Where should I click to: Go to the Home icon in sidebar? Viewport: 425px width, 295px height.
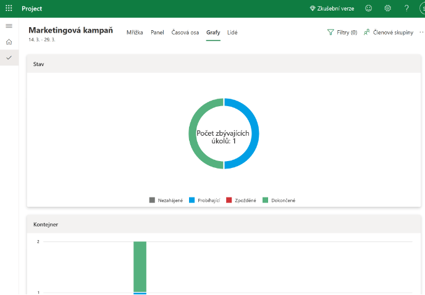click(9, 42)
